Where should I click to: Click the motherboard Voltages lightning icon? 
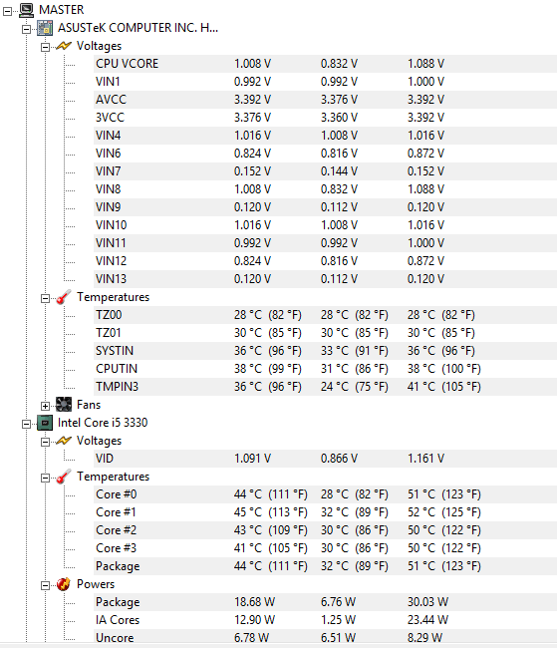64,46
